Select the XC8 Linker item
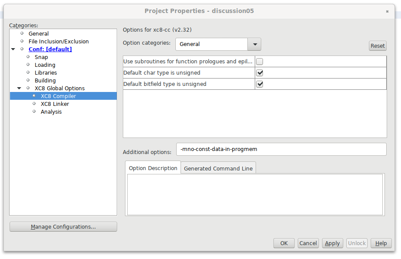 pos(55,104)
